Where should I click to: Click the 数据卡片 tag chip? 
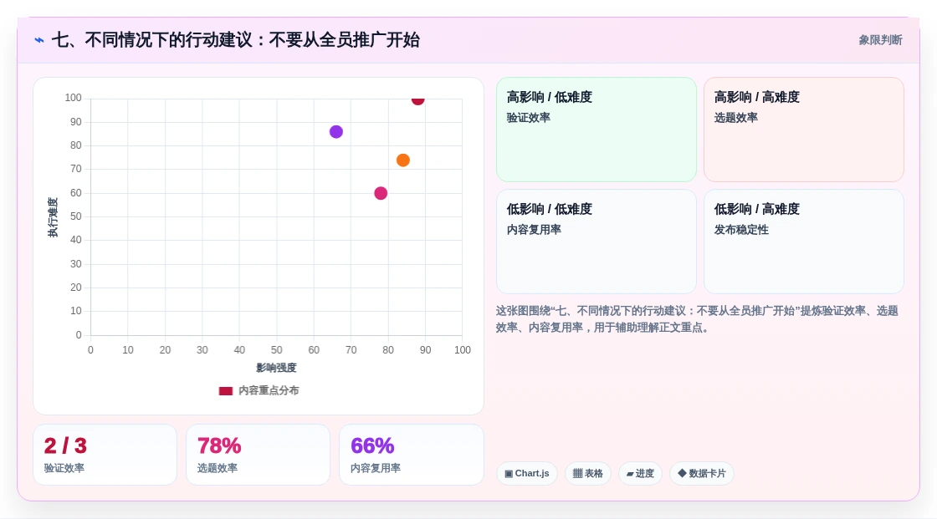(702, 474)
